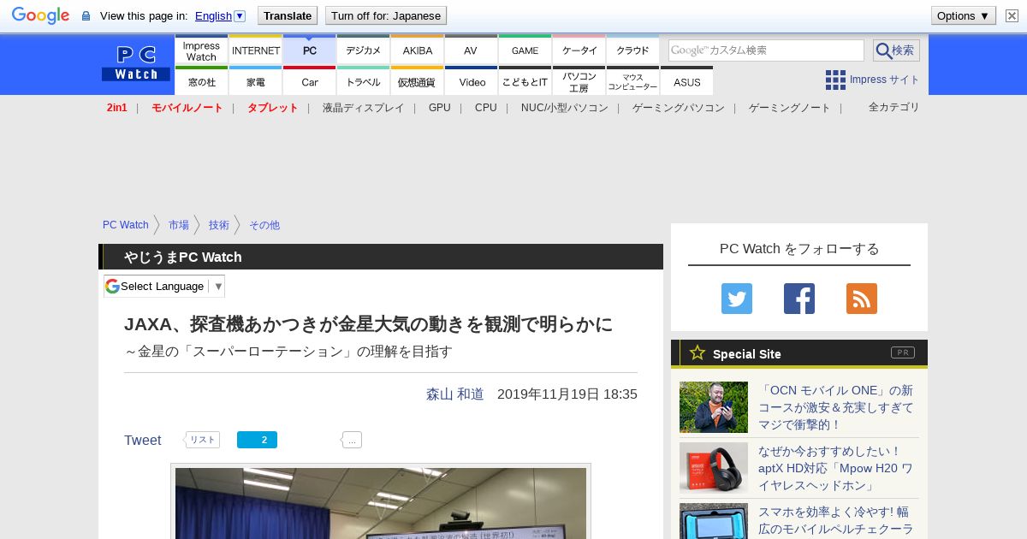Select the PC tab

coord(310,50)
